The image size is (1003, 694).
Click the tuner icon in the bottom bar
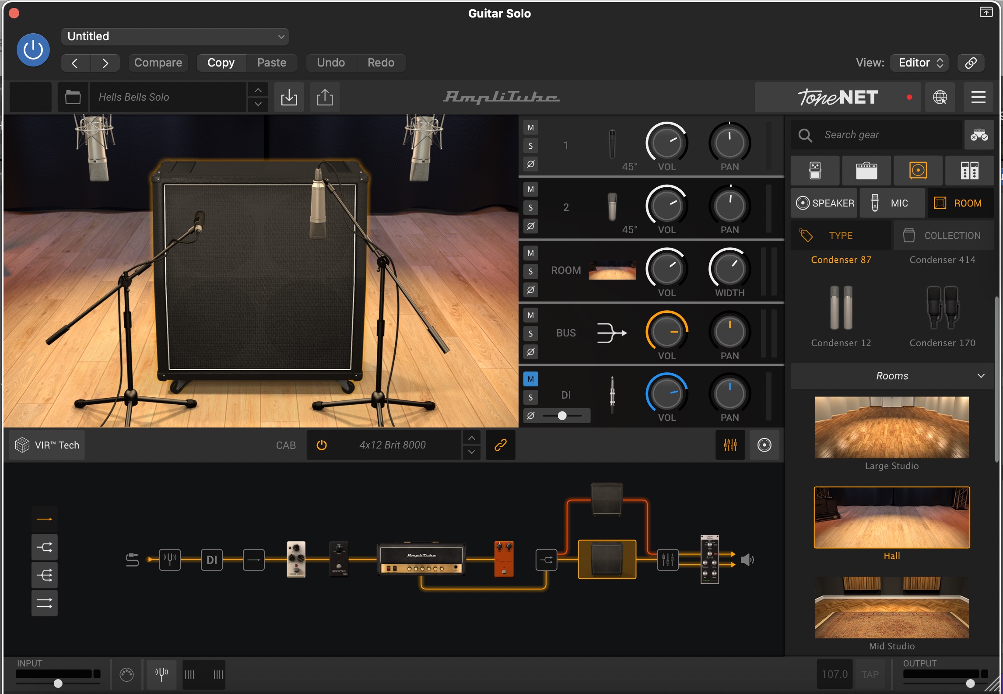pyautogui.click(x=161, y=674)
